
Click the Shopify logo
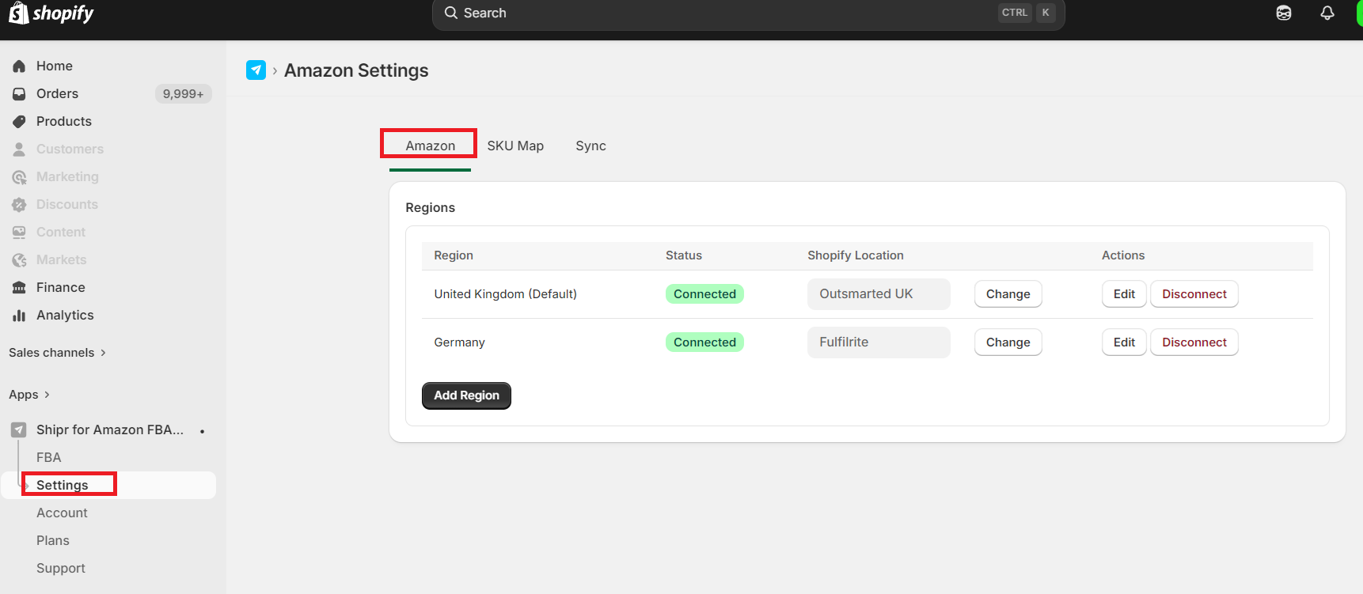[51, 13]
